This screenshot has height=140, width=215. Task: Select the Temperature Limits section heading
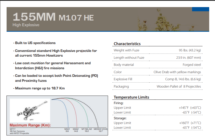pos(131,97)
